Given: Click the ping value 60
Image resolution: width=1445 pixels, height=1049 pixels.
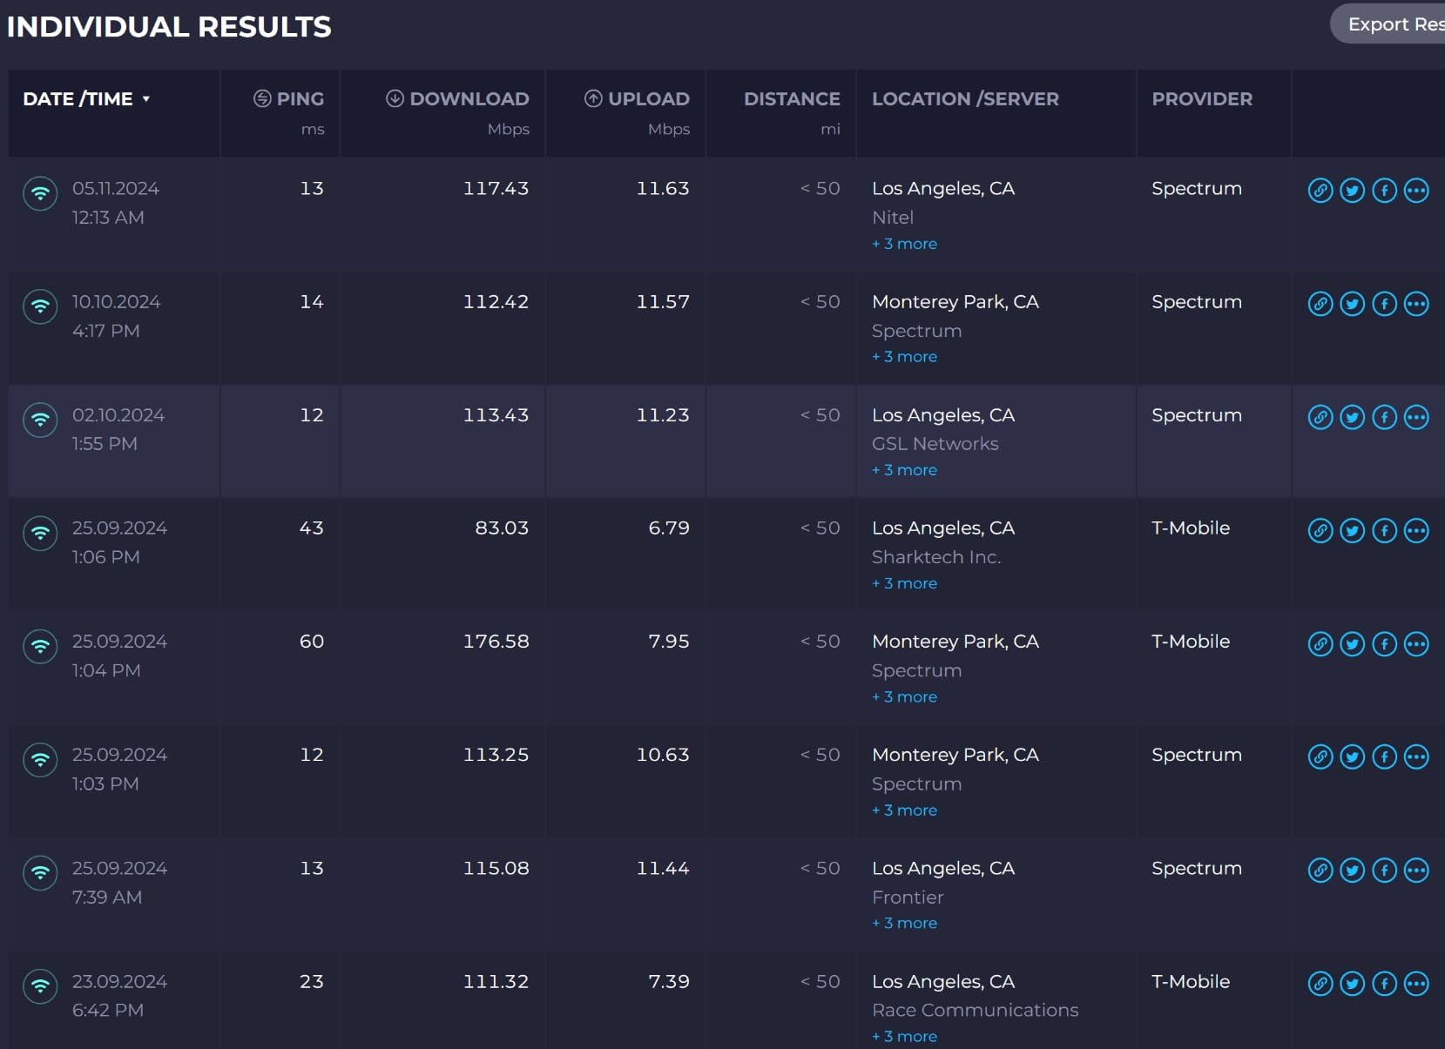Looking at the screenshot, I should click(312, 642).
